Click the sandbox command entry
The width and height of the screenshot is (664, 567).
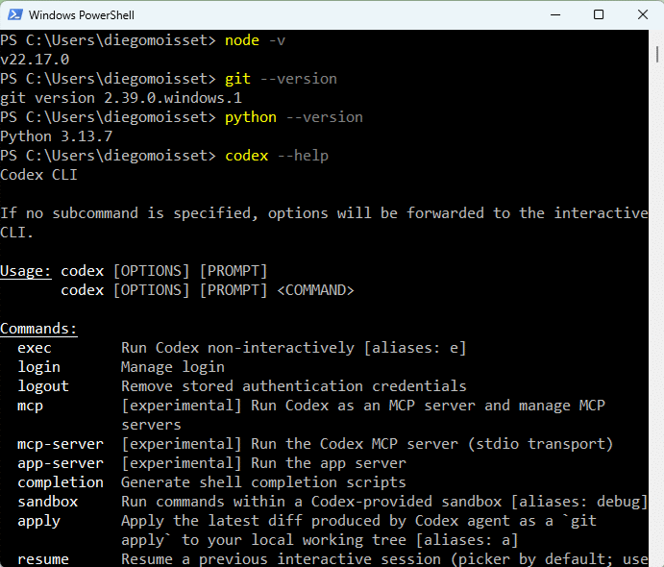coord(47,502)
